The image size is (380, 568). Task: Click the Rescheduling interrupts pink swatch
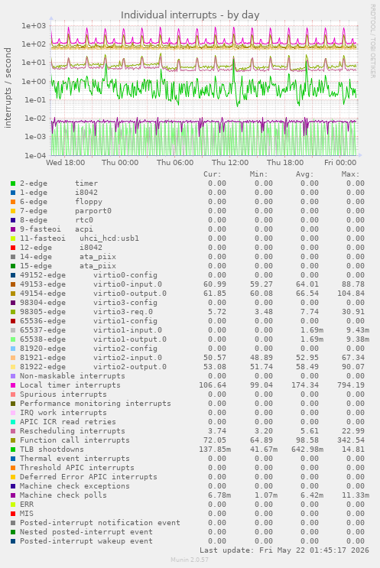13,431
